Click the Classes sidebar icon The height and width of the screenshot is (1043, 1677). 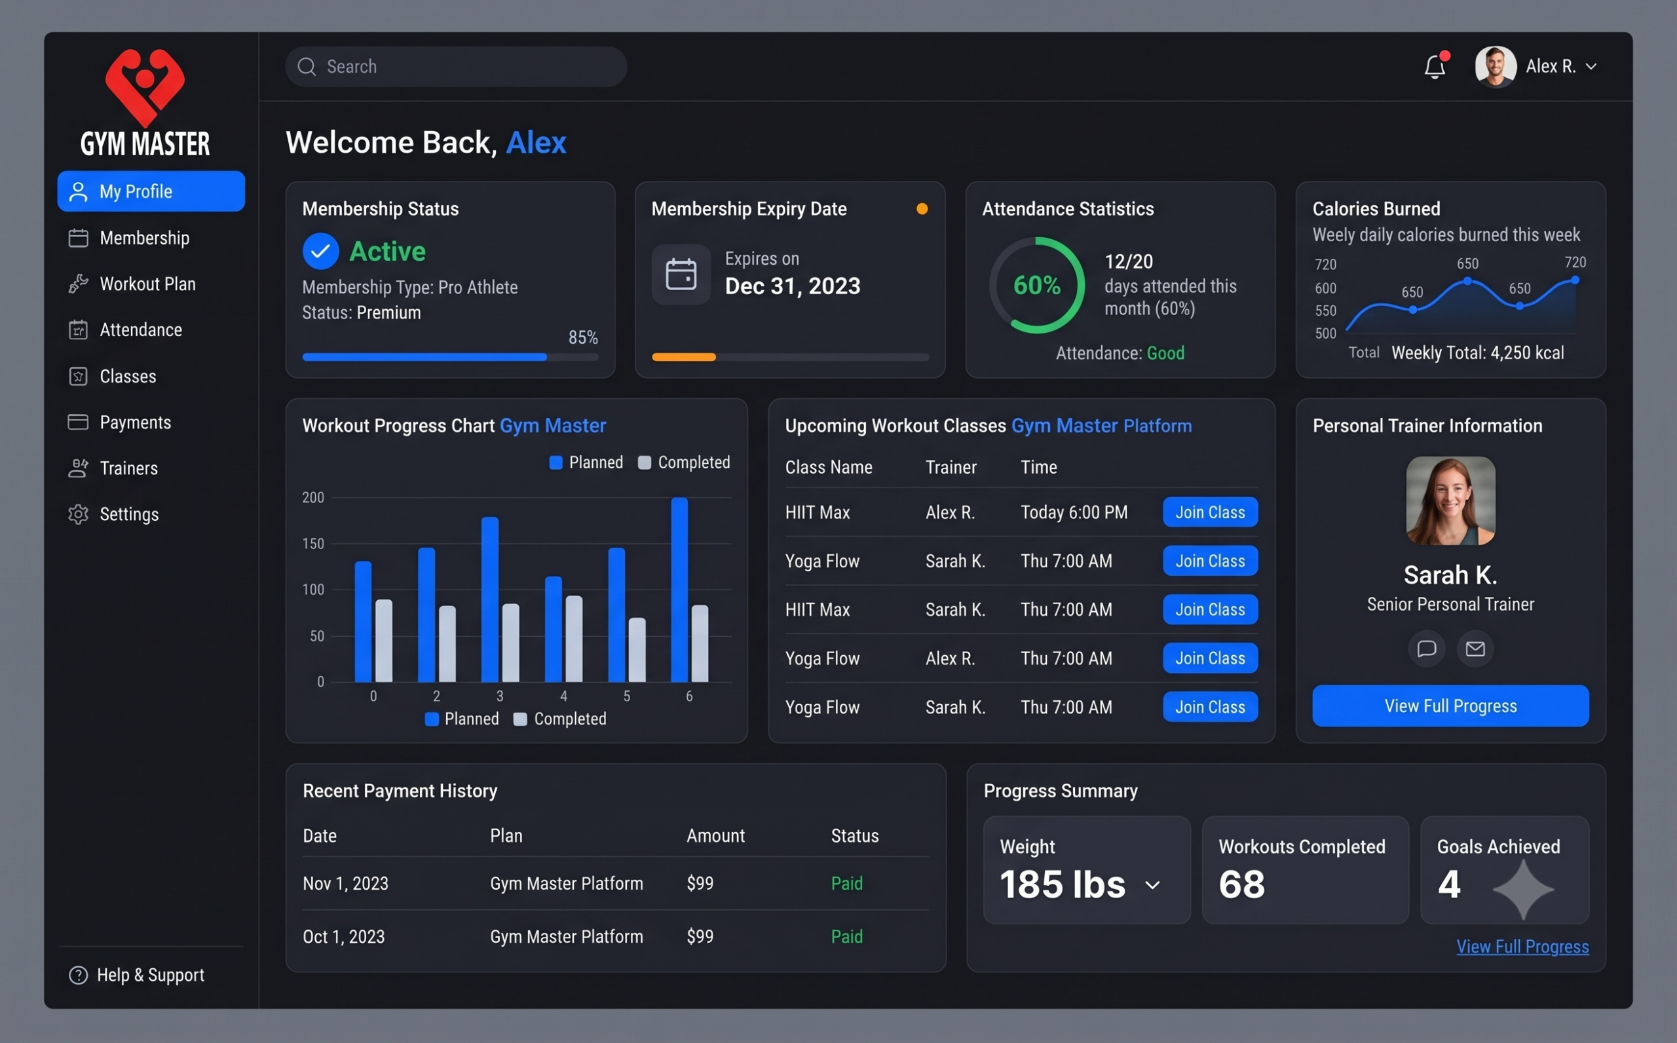[79, 376]
